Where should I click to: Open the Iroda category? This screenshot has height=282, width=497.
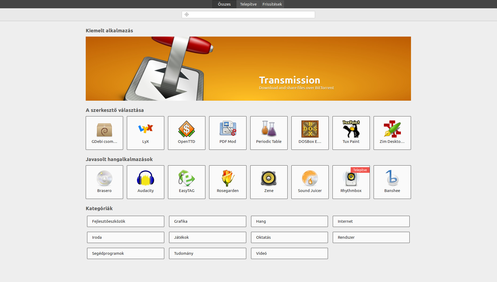[126, 237]
